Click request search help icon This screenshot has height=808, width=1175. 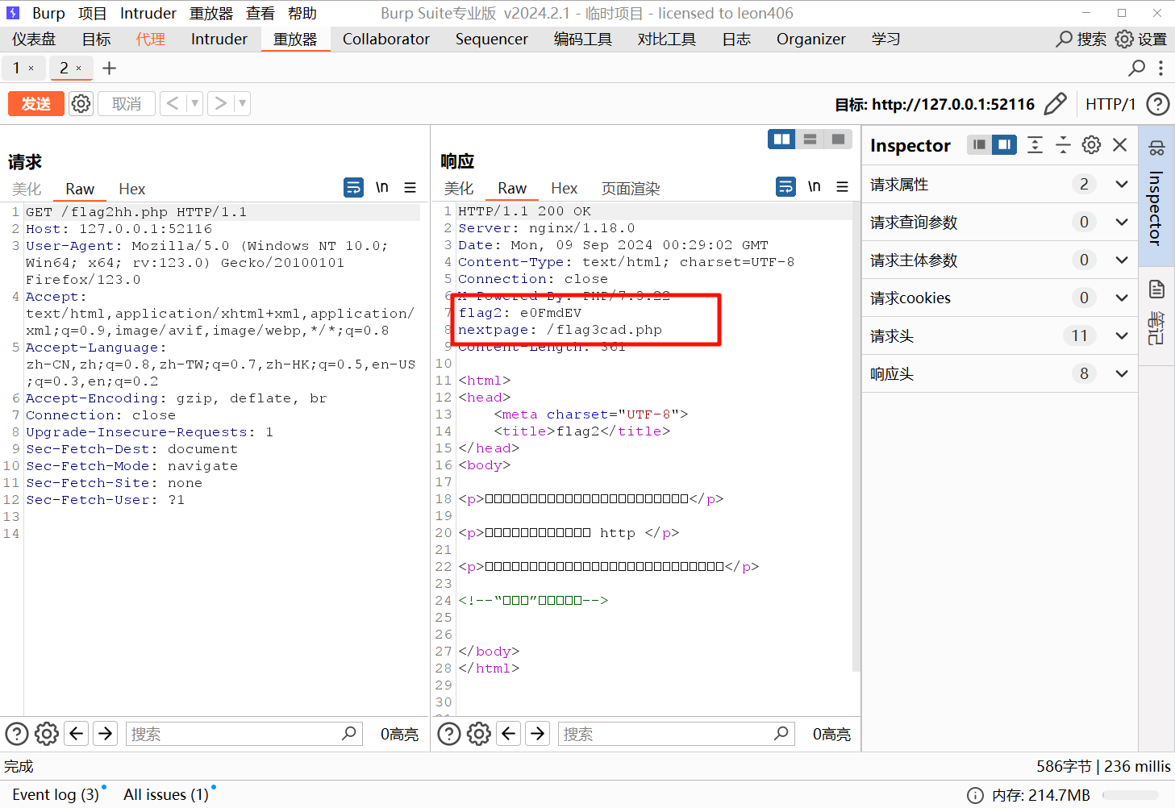17,734
